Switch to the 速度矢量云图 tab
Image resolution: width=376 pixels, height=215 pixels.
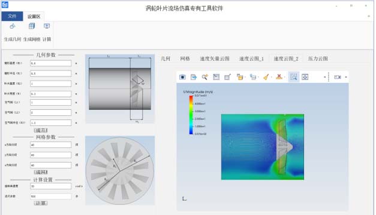coord(215,59)
